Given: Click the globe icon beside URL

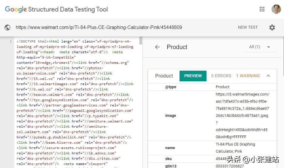Looking at the screenshot, I should click(7, 28).
